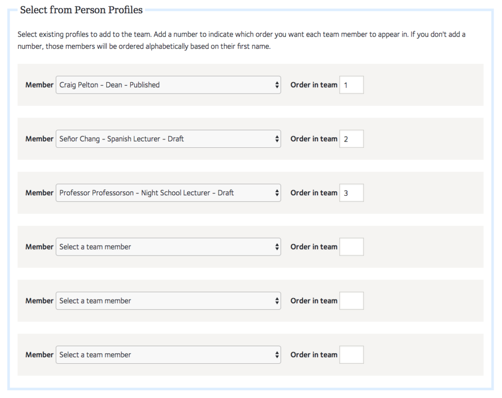The height and width of the screenshot is (398, 502).
Task: Open the Craig Pelton member dropdown
Action: (168, 85)
